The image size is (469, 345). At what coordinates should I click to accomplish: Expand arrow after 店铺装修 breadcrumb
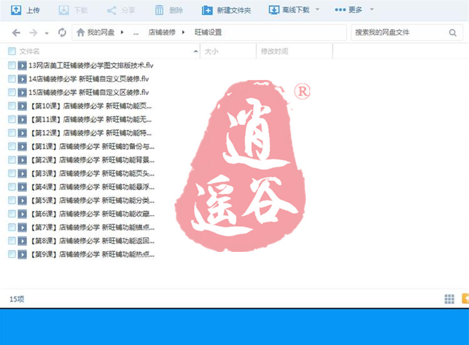tap(183, 32)
